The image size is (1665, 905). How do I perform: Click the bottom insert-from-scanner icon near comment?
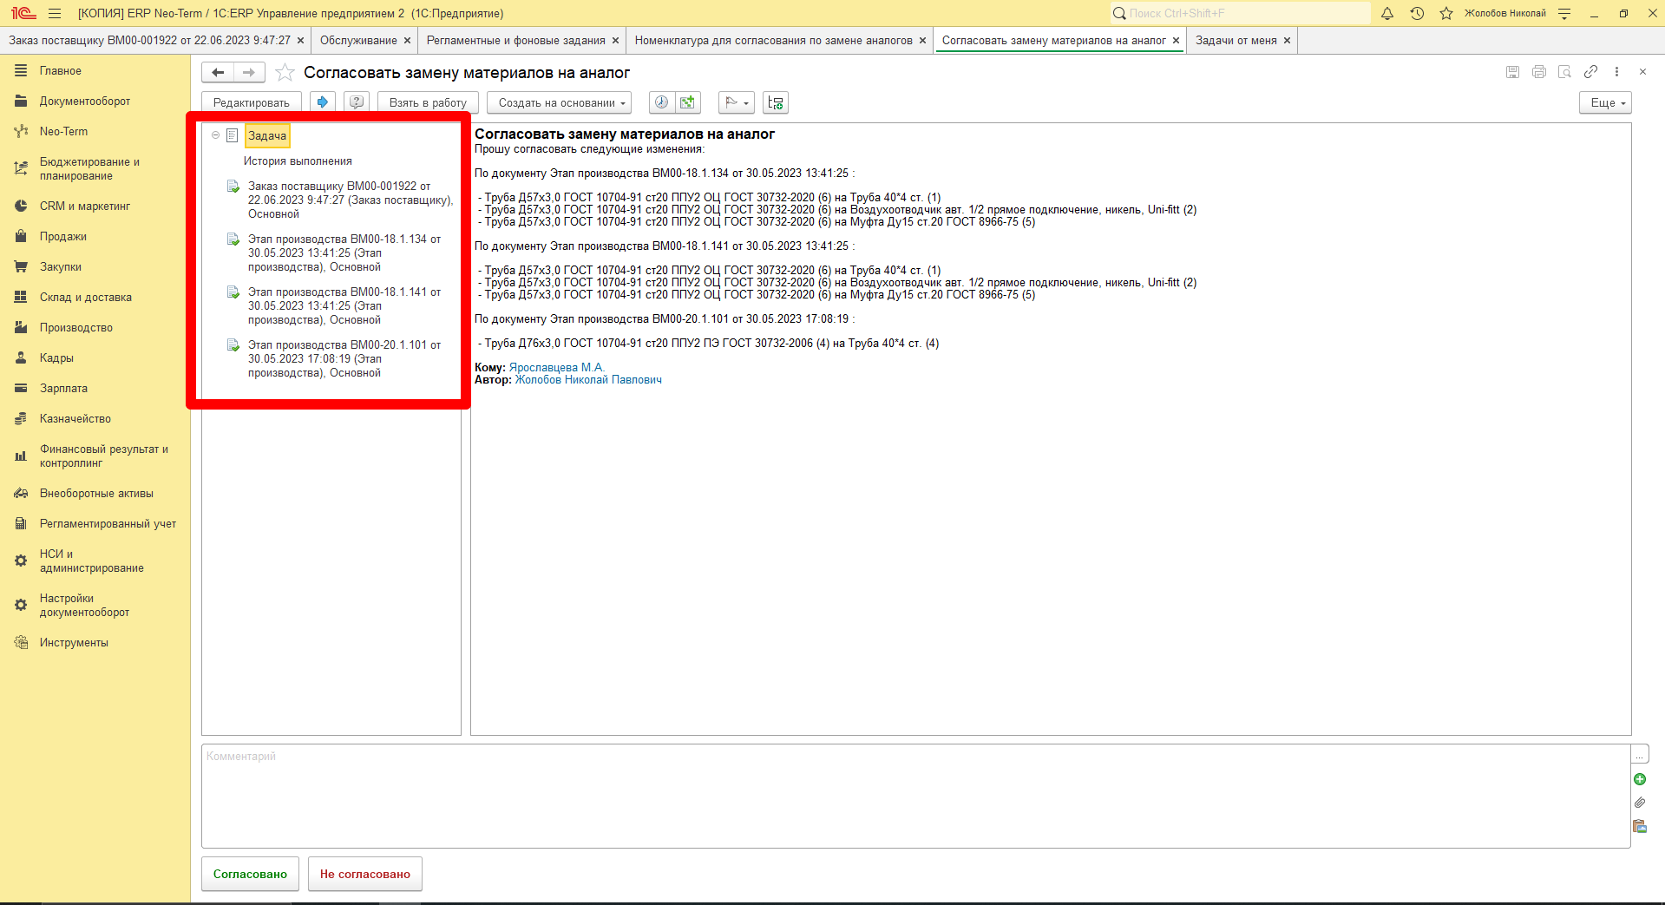(x=1640, y=826)
